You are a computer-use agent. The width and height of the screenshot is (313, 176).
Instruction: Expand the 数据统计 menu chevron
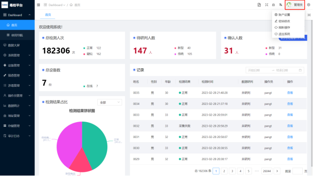[30, 105]
